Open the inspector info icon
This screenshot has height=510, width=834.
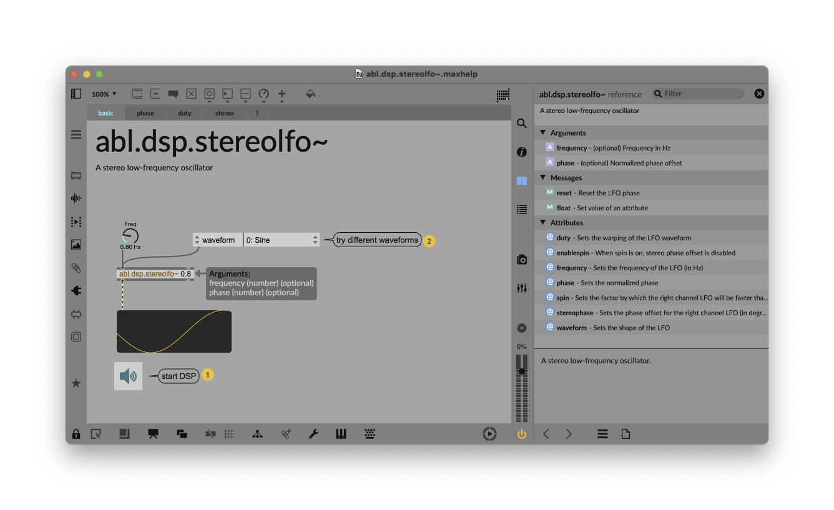[522, 152]
